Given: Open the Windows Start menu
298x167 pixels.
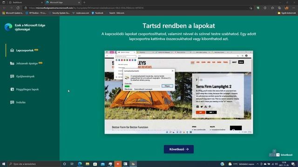Looking at the screenshot, I should click(x=4, y=164).
